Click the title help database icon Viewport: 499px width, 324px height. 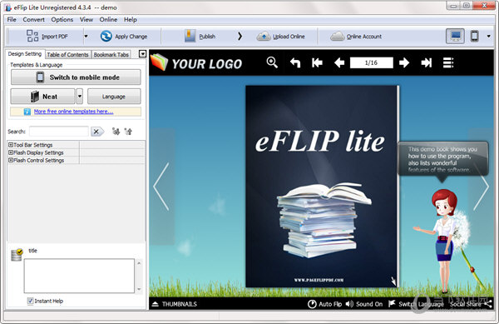click(x=17, y=255)
